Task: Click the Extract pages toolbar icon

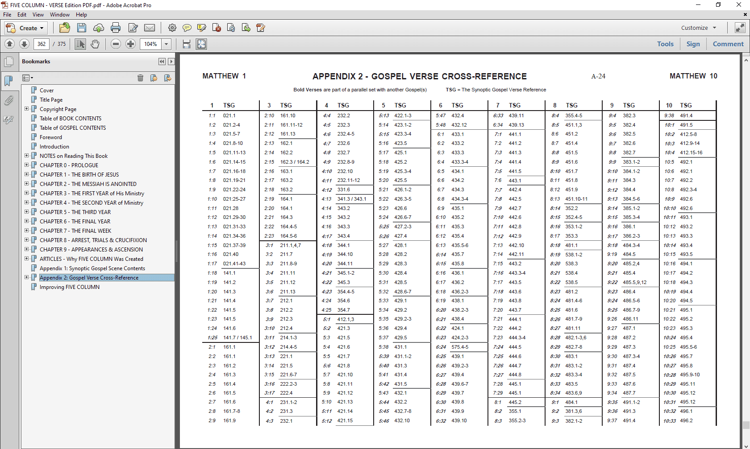Action: pyautogui.click(x=231, y=28)
